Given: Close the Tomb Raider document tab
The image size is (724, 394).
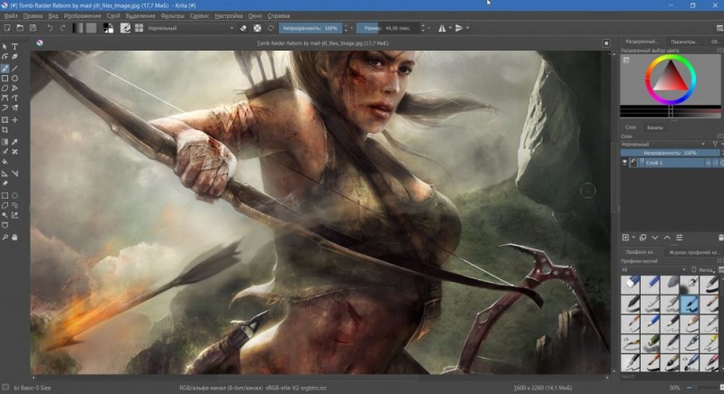Looking at the screenshot, I should [x=606, y=43].
